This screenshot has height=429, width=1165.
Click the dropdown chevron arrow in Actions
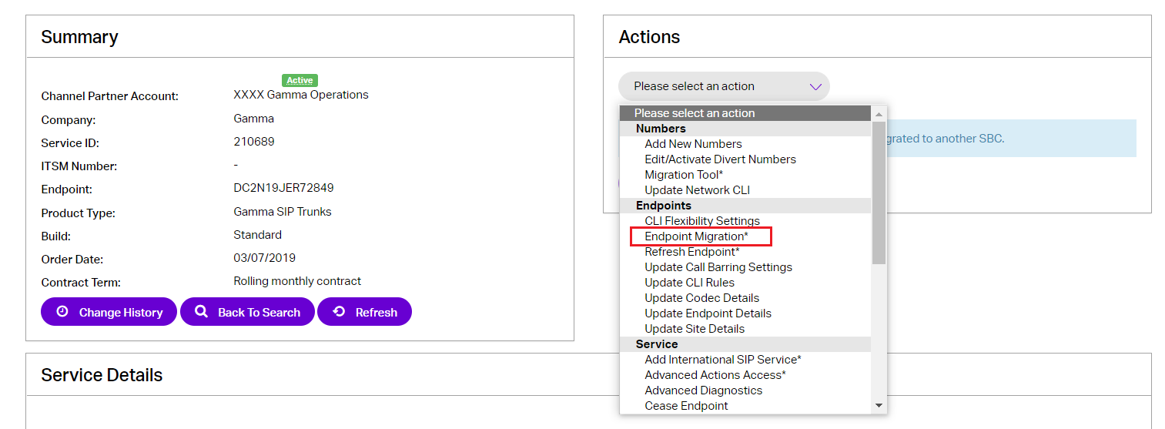[815, 86]
